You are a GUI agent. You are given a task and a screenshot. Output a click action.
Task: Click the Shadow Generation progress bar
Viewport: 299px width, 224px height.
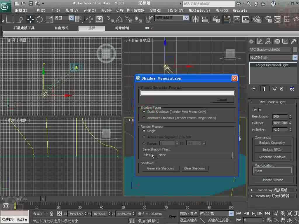[187, 93]
